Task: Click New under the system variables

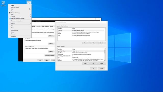Action: (86, 64)
